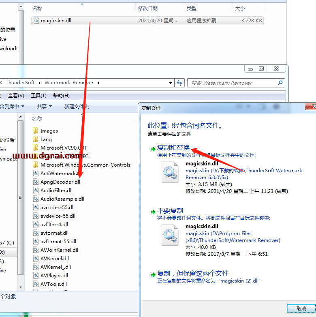Viewport: 316px width, 317px height.
Task: Open the 查看(V) menu
Action: point(16,96)
